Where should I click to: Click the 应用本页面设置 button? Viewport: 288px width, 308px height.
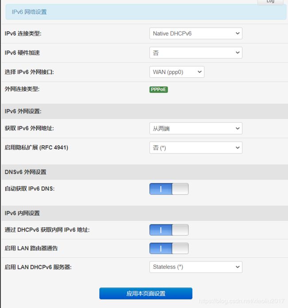click(146, 293)
